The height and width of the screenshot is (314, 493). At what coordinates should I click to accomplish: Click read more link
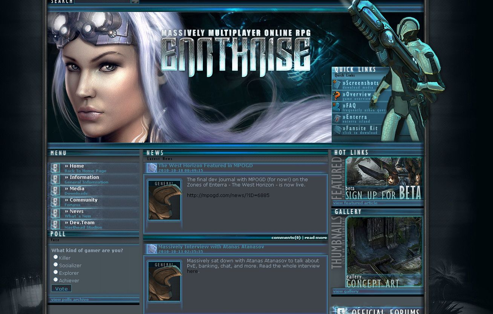315,238
